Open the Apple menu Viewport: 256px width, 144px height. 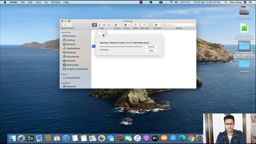[5, 2]
